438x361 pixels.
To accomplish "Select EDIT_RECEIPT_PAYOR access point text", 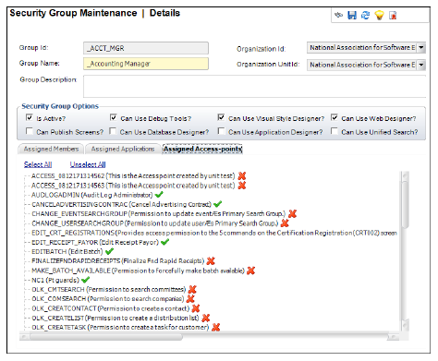I will pyautogui.click(x=95, y=242).
